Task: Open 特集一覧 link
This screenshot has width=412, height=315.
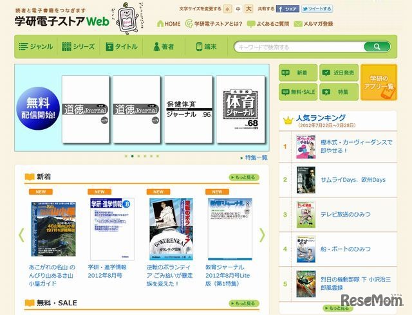Action: point(254,157)
